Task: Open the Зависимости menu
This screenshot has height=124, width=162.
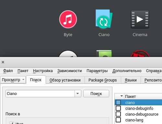Action: click(x=70, y=71)
